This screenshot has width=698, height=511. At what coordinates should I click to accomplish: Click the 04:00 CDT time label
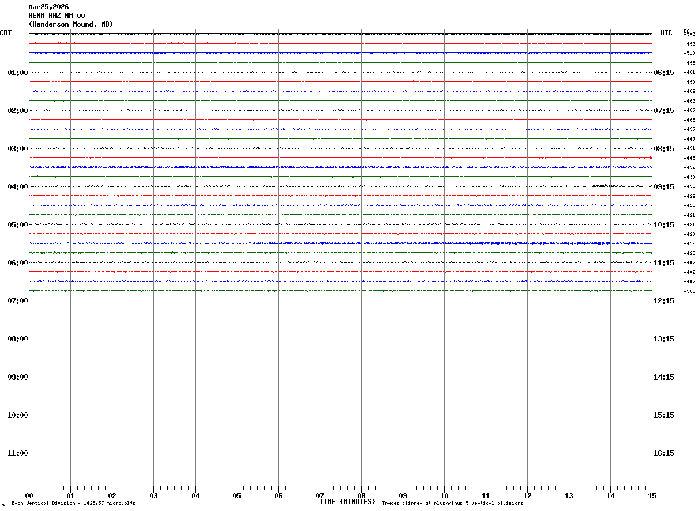tap(18, 186)
